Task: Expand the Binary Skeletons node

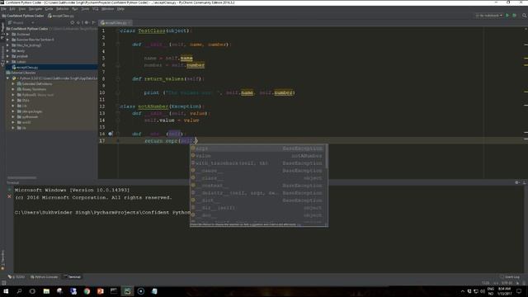Action: click(13, 89)
